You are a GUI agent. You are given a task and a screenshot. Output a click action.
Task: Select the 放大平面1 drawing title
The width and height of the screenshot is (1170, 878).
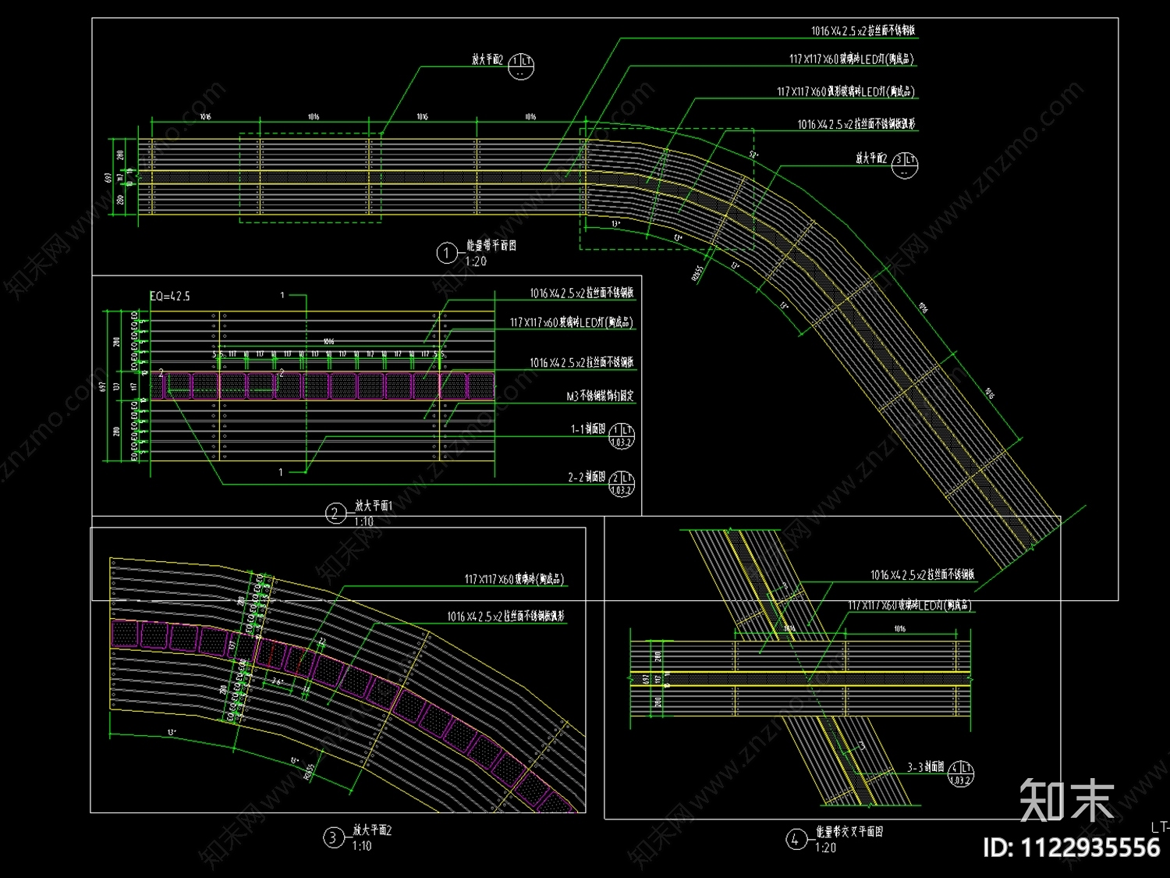374,506
